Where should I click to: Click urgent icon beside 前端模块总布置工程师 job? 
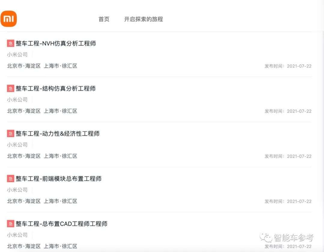[10, 178]
